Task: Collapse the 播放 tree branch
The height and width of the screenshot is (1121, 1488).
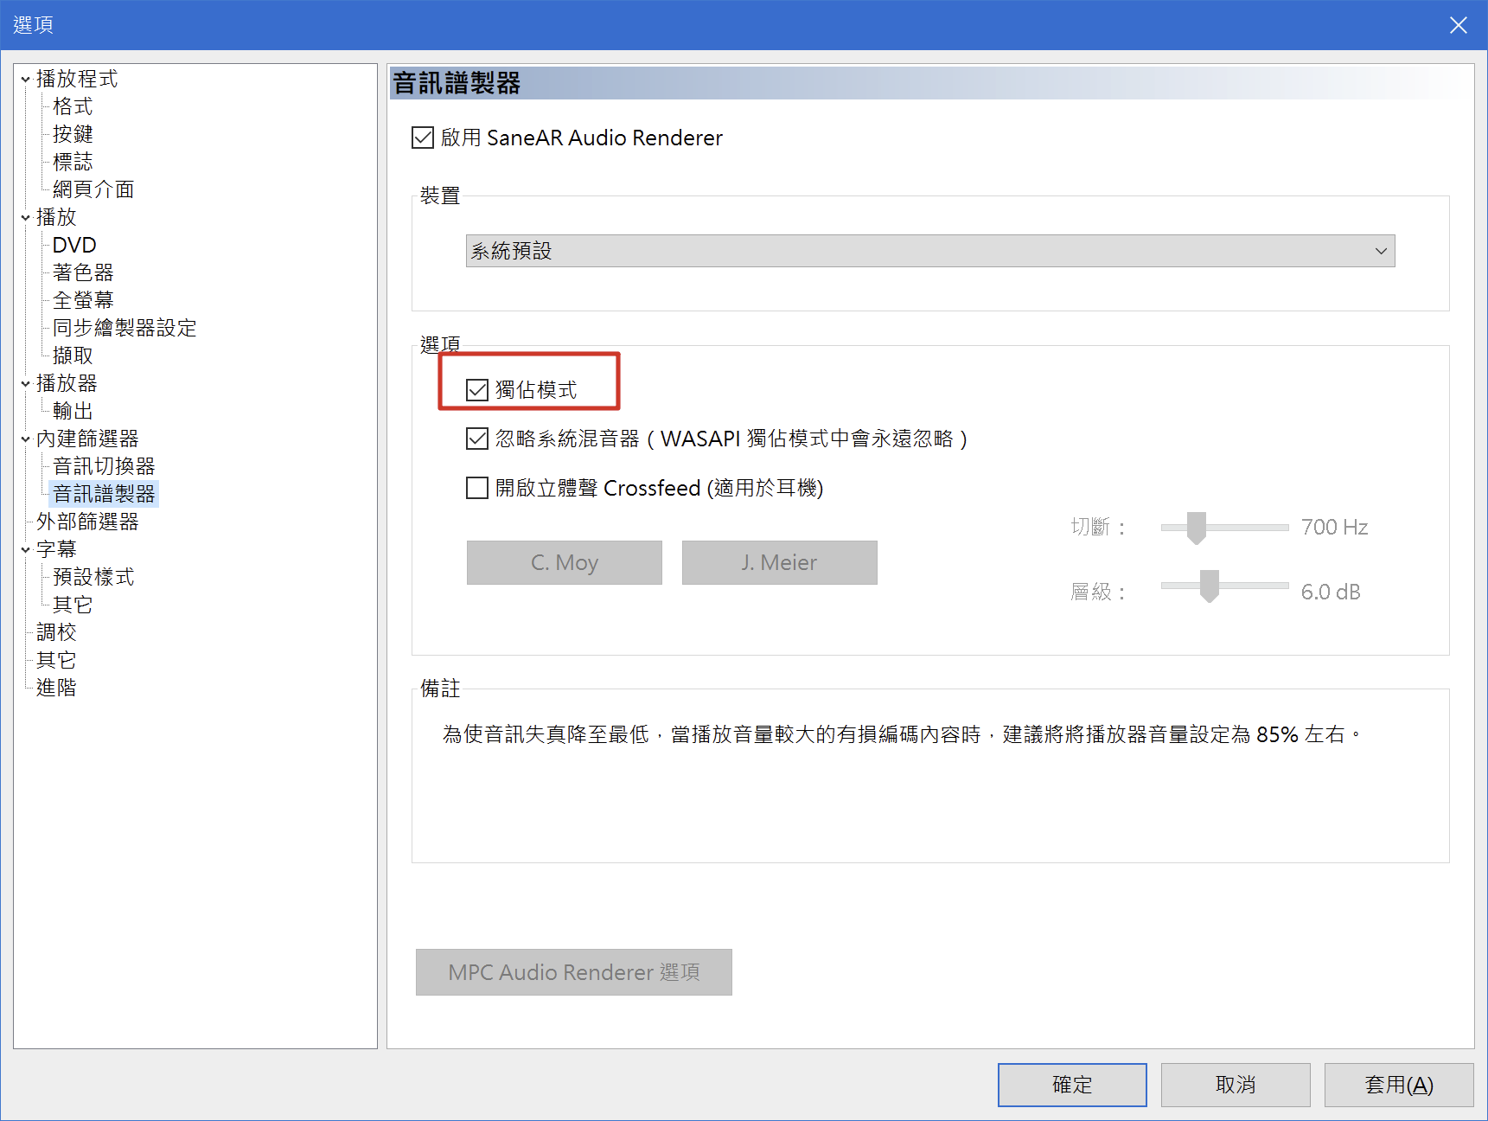Action: tap(25, 217)
